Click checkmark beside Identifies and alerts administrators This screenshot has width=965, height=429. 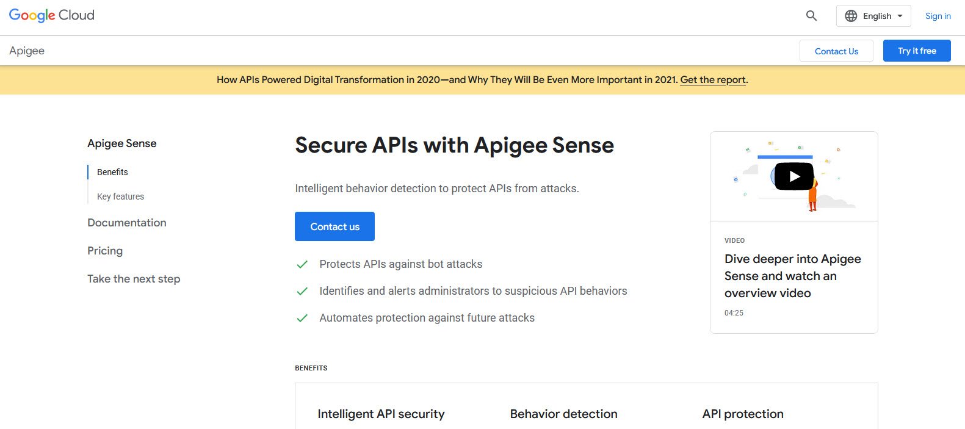[x=302, y=291]
